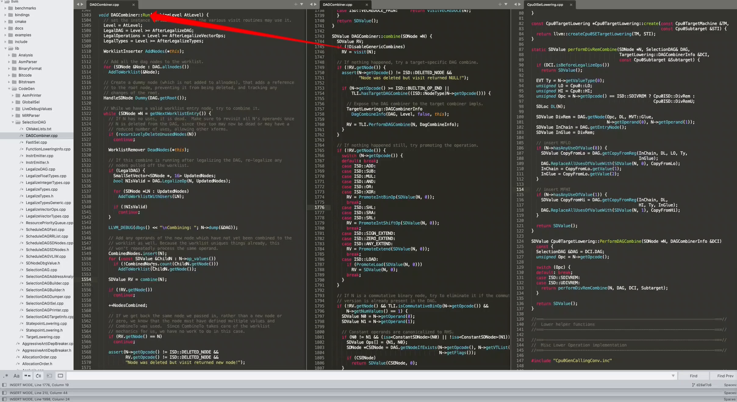Toggle sidebar icon beside Line 210 status

click(x=4, y=393)
